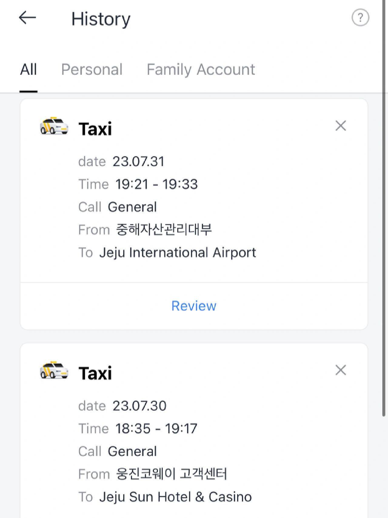Switch to the All tab
This screenshot has height=518, width=388.
tap(28, 69)
